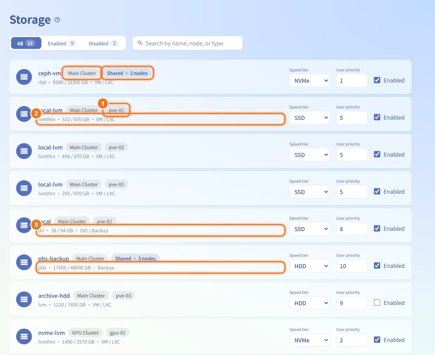Image resolution: width=435 pixels, height=355 pixels.
Task: Open the pbs-backup speed tier dropdown
Action: click(x=309, y=266)
